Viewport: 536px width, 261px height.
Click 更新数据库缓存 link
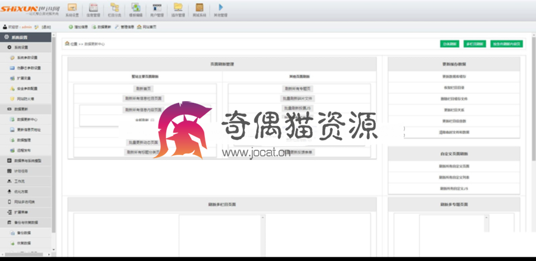[454, 77]
